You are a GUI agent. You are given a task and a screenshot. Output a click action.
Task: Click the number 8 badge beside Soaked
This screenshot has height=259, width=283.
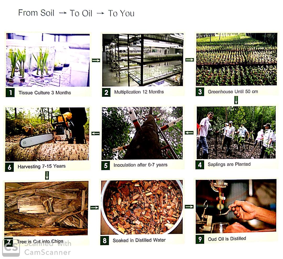pyautogui.click(x=105, y=240)
